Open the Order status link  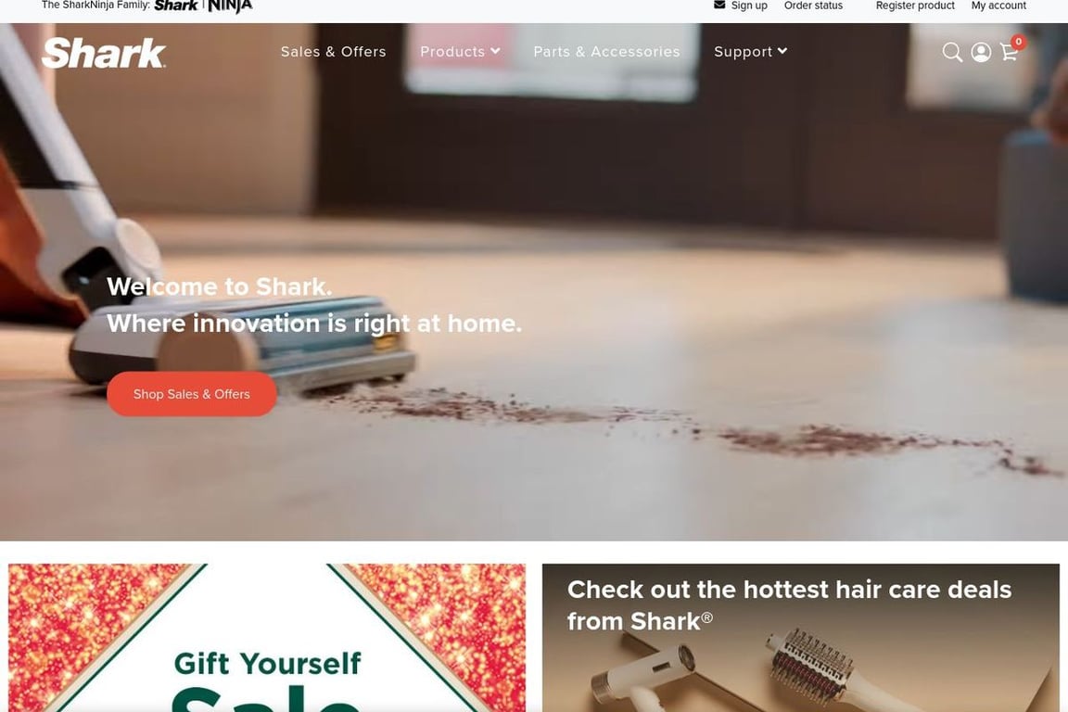[x=813, y=6]
